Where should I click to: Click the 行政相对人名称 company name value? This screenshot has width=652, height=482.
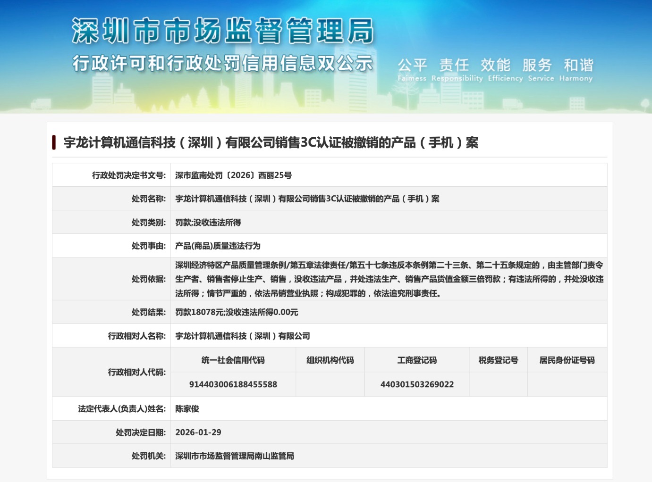tap(242, 336)
